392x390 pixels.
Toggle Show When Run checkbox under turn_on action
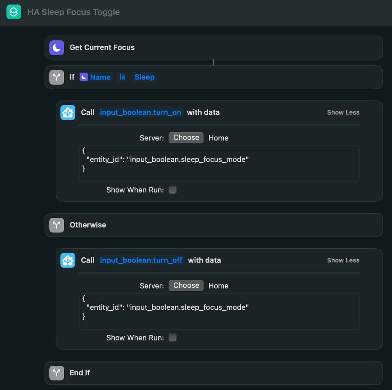point(173,190)
